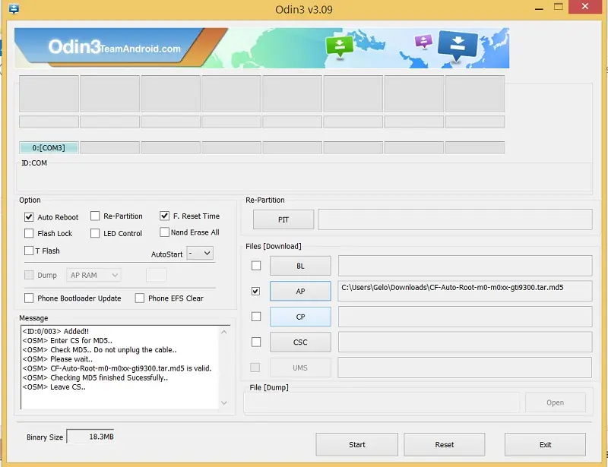Click the 'Checking MD5 finished Sucessfully..' log line

coord(96,377)
